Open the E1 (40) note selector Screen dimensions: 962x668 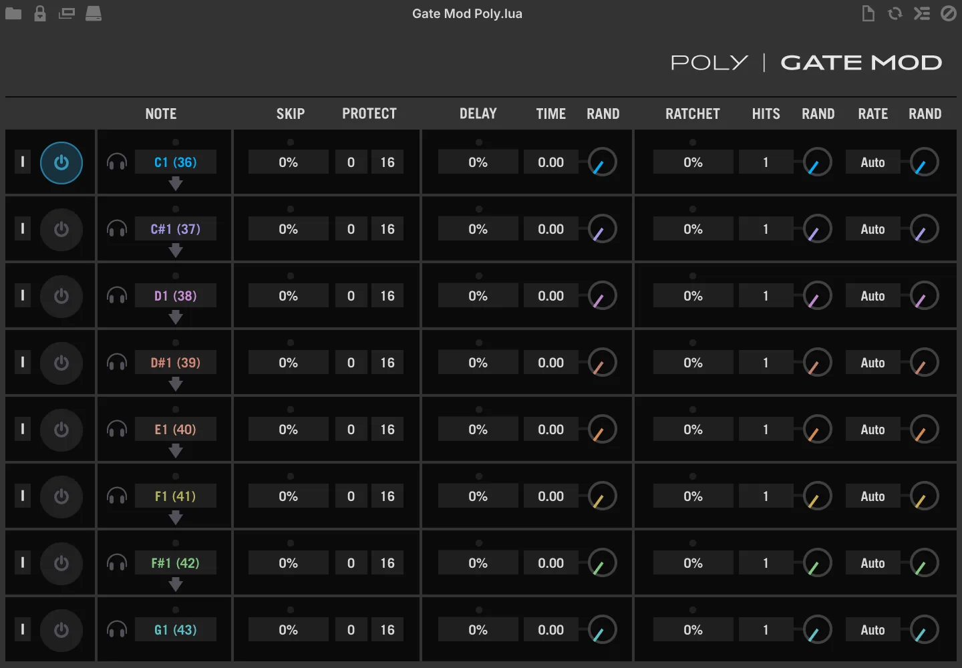(x=176, y=430)
